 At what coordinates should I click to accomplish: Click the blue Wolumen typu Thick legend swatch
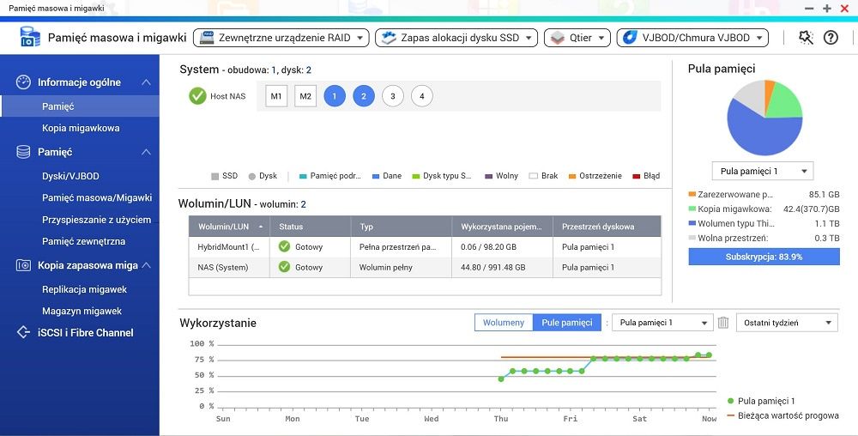[x=692, y=223]
